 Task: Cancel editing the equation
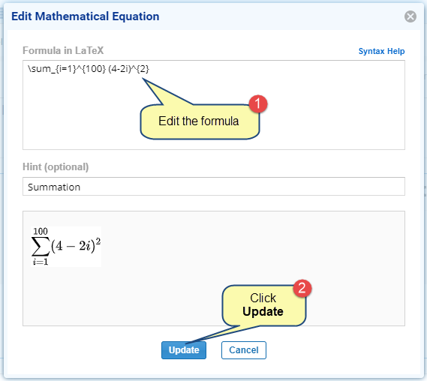(x=244, y=350)
